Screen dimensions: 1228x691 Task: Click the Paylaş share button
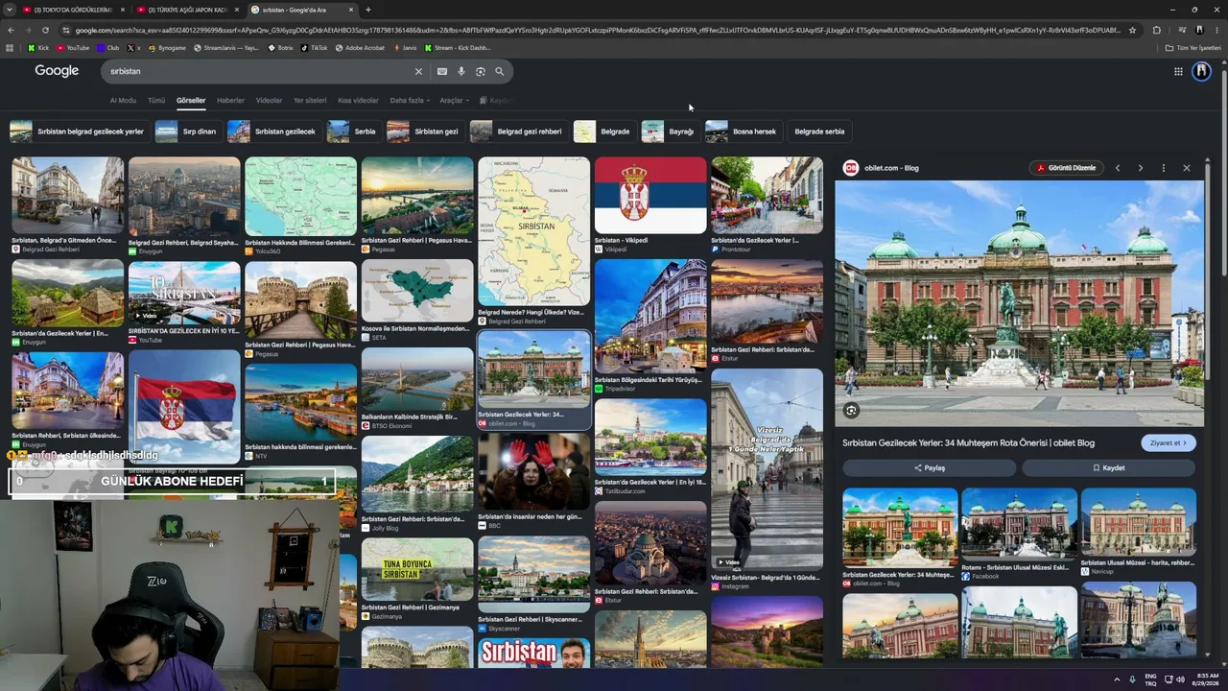click(929, 468)
